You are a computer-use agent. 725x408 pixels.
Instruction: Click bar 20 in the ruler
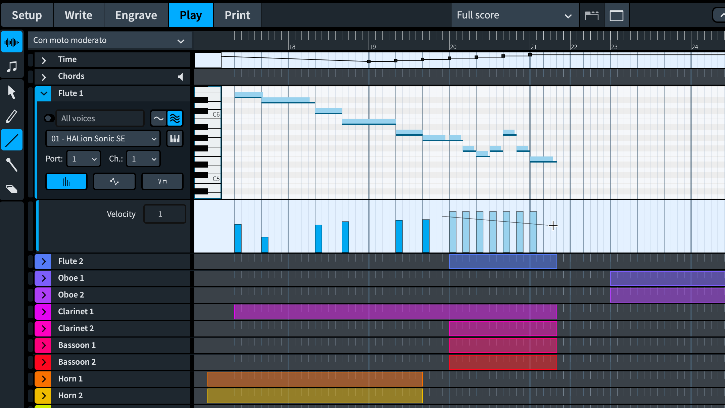[x=453, y=47]
